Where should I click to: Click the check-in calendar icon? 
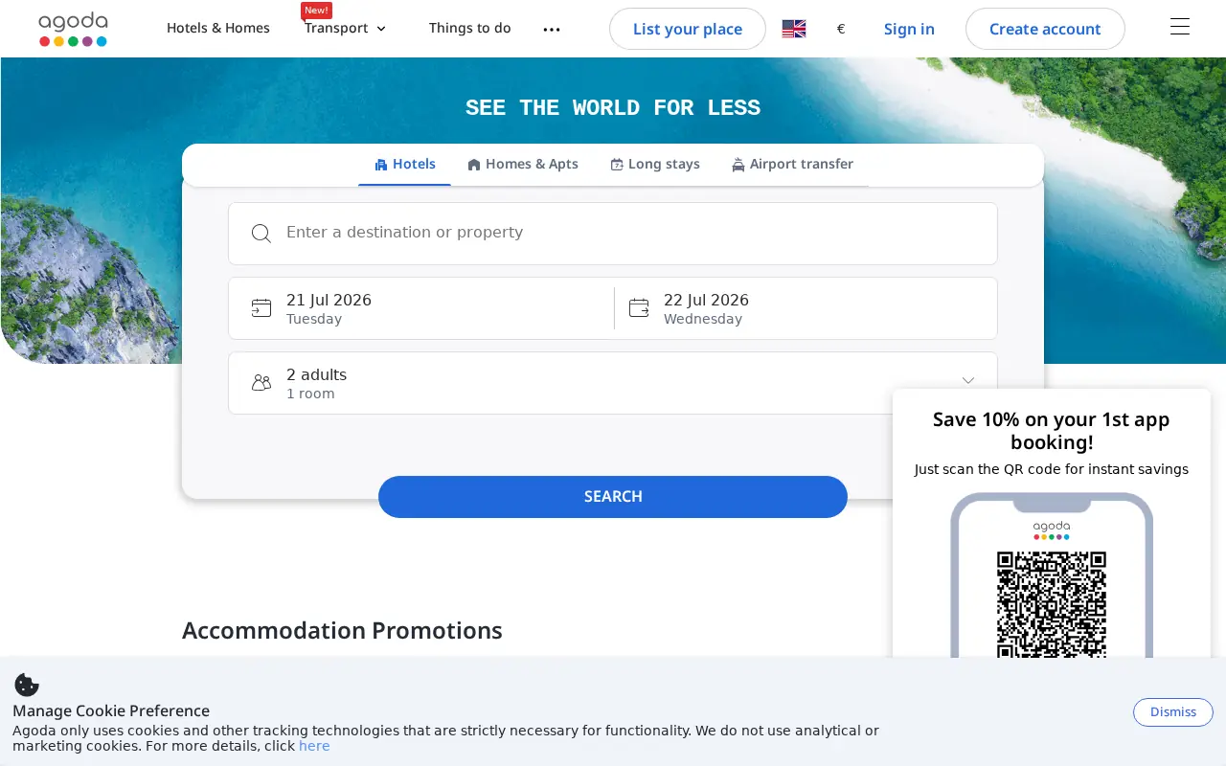click(261, 307)
